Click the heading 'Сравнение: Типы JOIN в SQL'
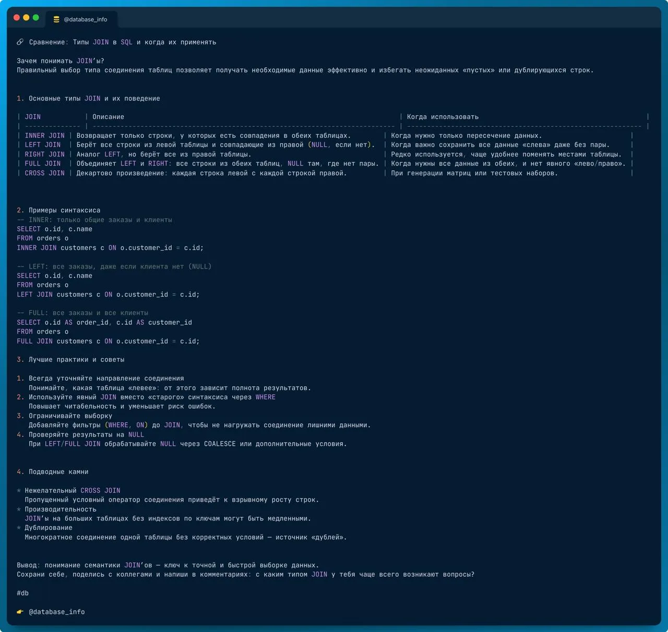The height and width of the screenshot is (632, 668). [81, 42]
